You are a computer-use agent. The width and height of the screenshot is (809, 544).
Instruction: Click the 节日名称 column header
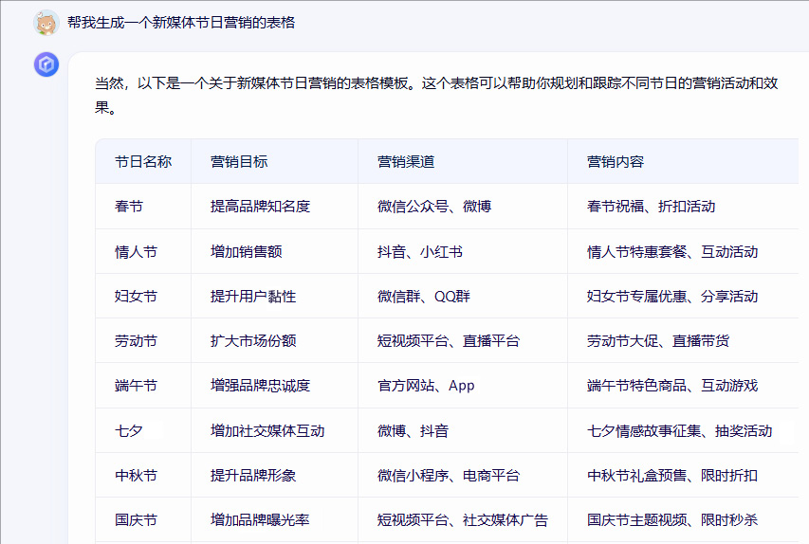tap(143, 162)
